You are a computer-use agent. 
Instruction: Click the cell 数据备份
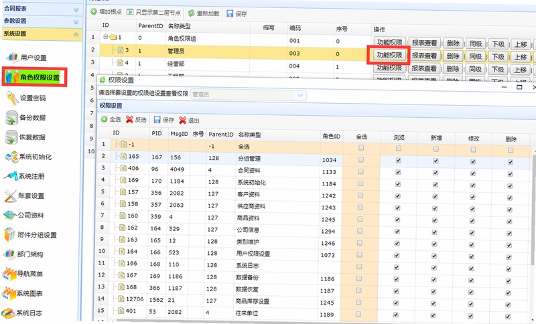pos(247,277)
